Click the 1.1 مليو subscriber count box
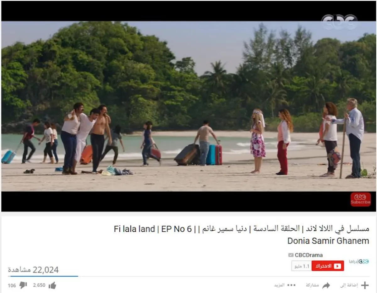The height and width of the screenshot is (293, 377). tap(302, 266)
